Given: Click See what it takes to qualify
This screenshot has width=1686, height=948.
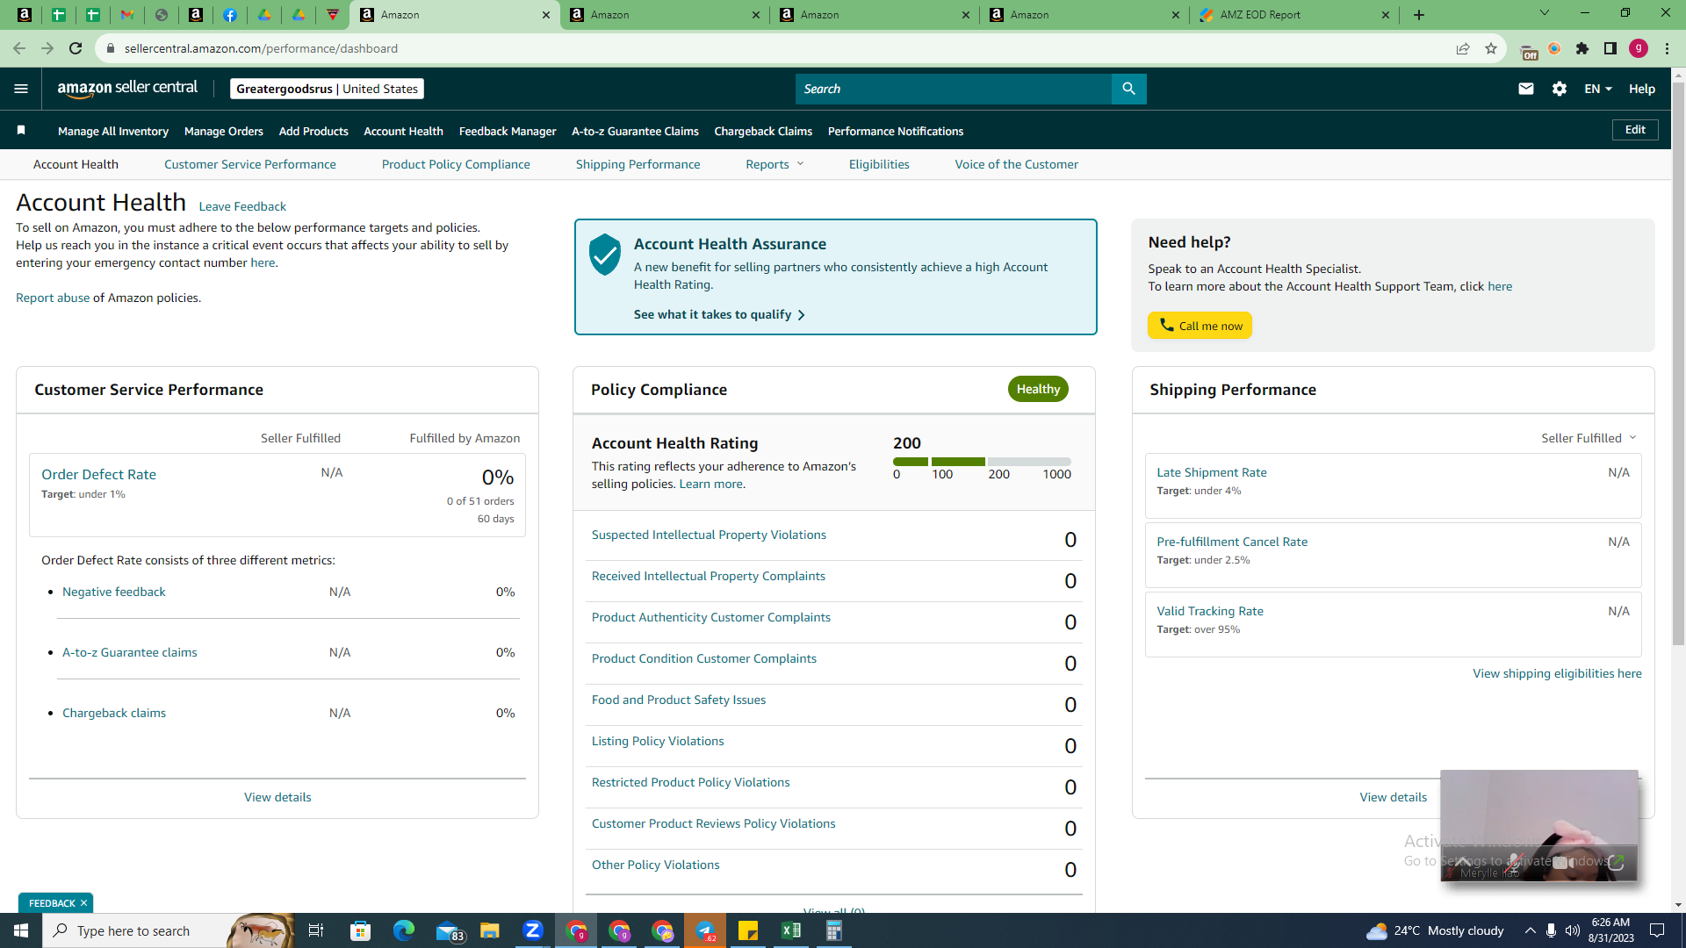Looking at the screenshot, I should pyautogui.click(x=719, y=314).
